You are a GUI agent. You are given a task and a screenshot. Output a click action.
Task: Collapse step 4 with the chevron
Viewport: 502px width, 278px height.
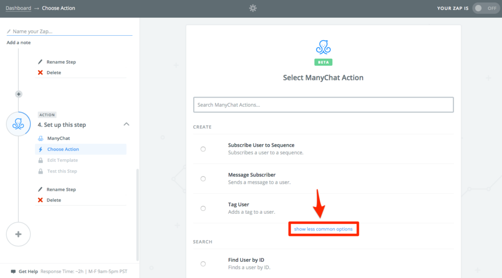pyautogui.click(x=126, y=124)
